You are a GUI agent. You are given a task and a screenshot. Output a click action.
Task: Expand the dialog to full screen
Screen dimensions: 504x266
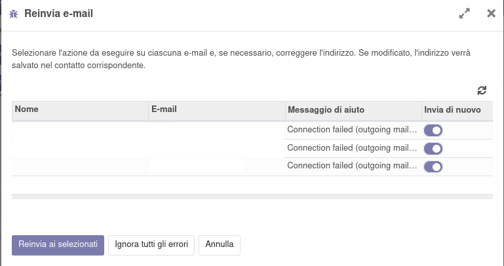(465, 13)
